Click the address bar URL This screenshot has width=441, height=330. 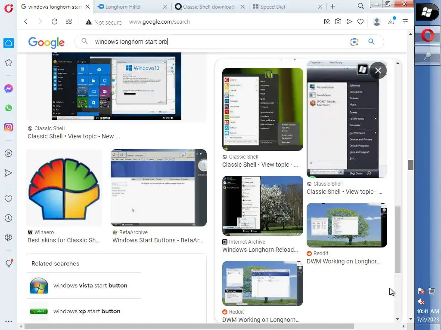click(159, 22)
